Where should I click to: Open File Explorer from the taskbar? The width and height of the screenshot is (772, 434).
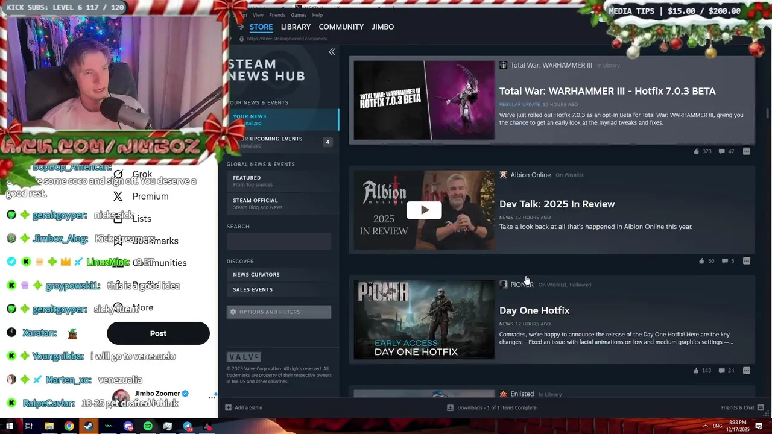[x=49, y=426]
